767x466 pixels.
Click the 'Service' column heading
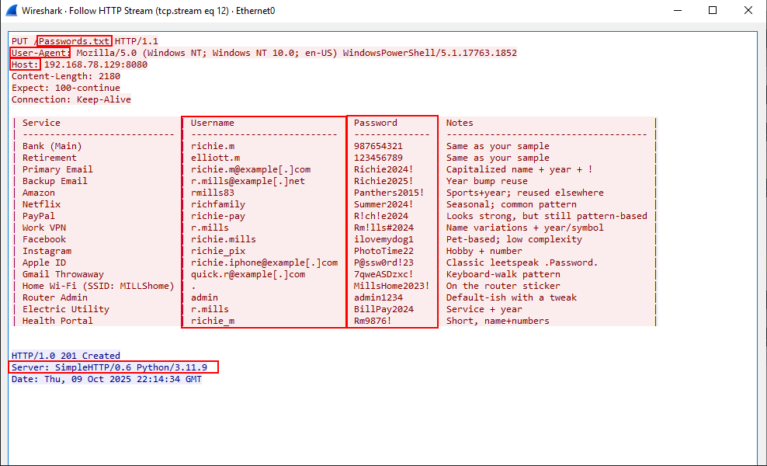(x=42, y=123)
